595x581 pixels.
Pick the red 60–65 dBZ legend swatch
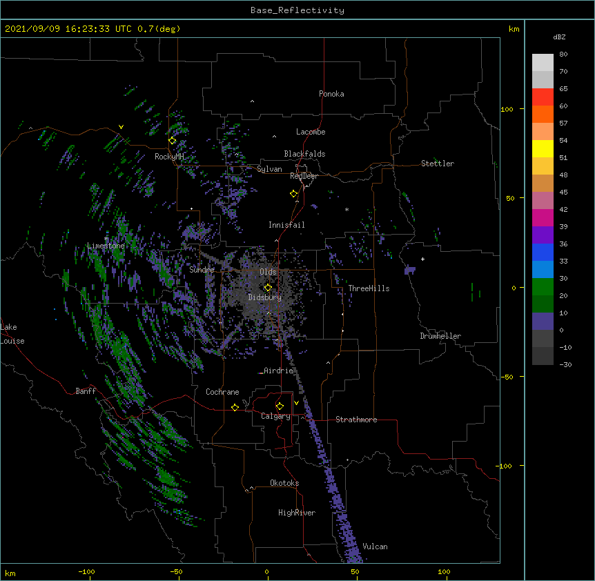click(x=543, y=97)
